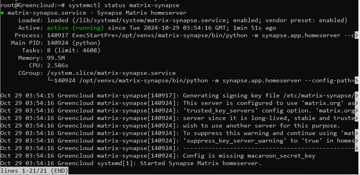This screenshot has height=175, width=360.
Task: Click the typed command 'systemctl status matrix-synapse'
Action: [124, 5]
